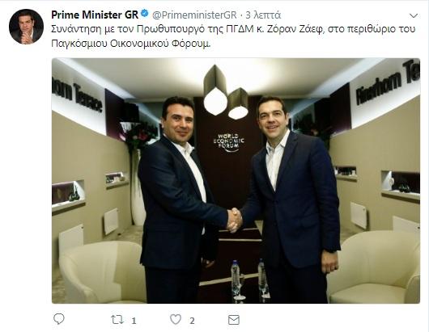The height and width of the screenshot is (332, 429).
Task: Click the tweet text starting with Συνάντηση
Action: click(x=233, y=36)
